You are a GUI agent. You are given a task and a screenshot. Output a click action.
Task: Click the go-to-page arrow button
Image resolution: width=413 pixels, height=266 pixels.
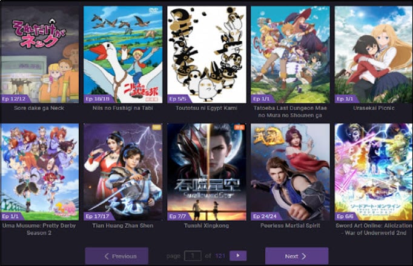tap(238, 256)
